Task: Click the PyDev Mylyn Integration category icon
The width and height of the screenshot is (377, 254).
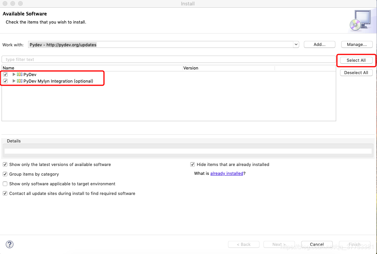Action: pos(20,81)
